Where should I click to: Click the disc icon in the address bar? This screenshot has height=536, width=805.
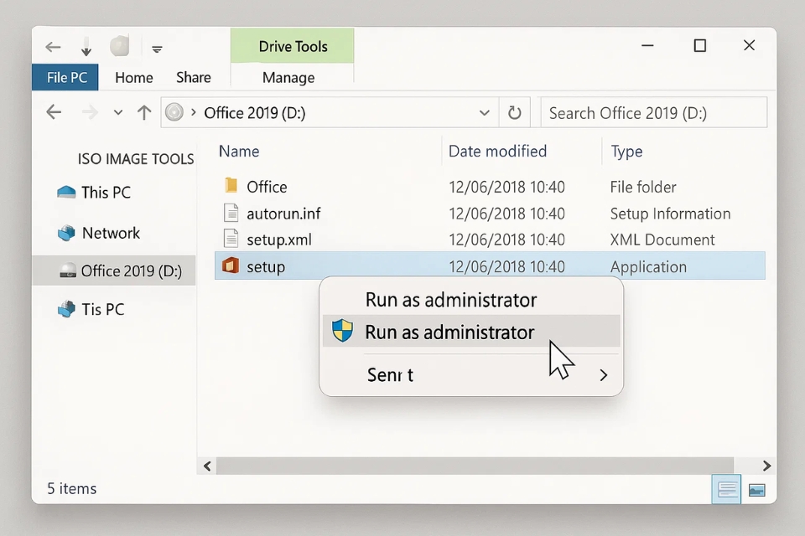(x=174, y=112)
